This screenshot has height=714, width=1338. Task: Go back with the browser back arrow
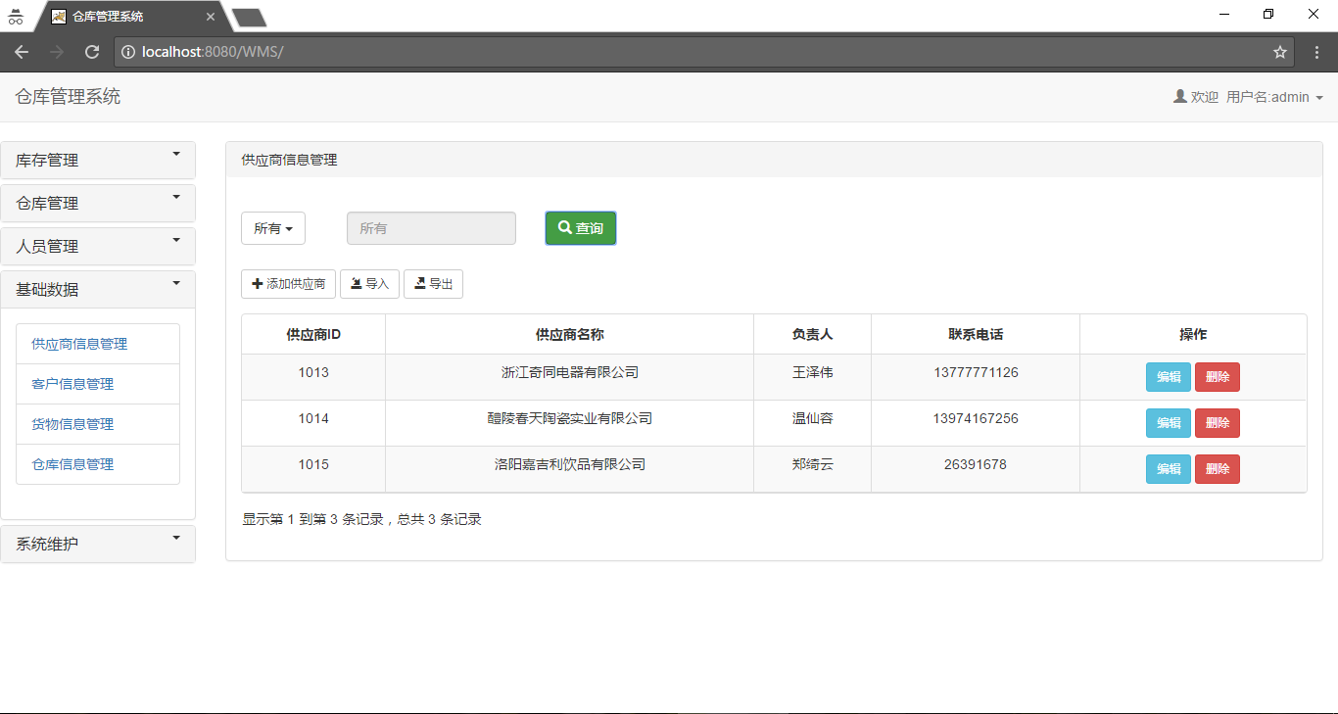22,52
